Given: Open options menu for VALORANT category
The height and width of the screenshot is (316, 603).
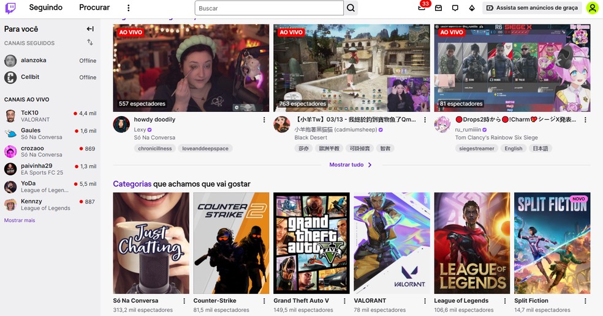Looking at the screenshot, I should point(425,301).
